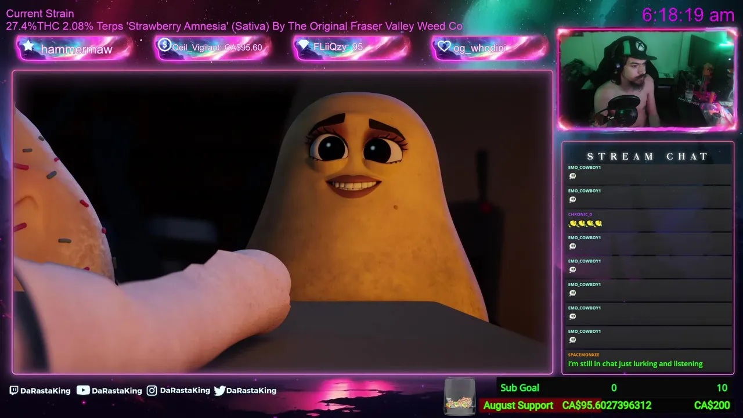The image size is (743, 418).
Task: Click DaRastaKing beside the Twitch logo
Action: pyautogui.click(x=45, y=391)
